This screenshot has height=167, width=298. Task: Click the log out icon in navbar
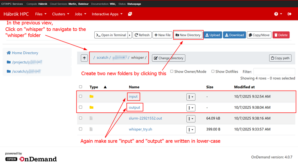click(290, 14)
